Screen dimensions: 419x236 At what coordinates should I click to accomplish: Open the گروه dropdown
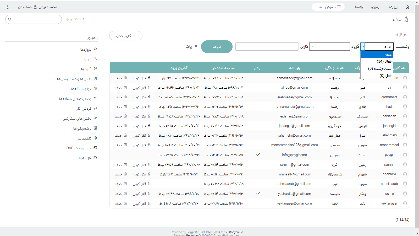[x=329, y=47]
